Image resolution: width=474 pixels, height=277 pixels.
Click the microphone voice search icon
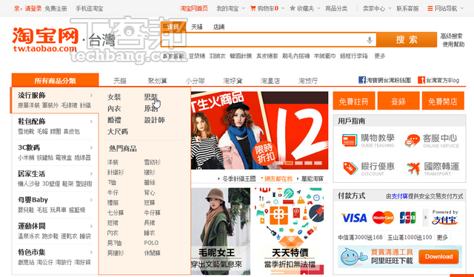(370, 40)
